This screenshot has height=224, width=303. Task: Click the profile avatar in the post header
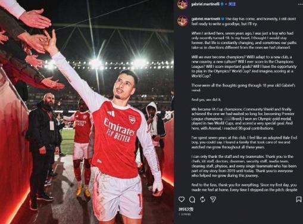click(183, 4)
